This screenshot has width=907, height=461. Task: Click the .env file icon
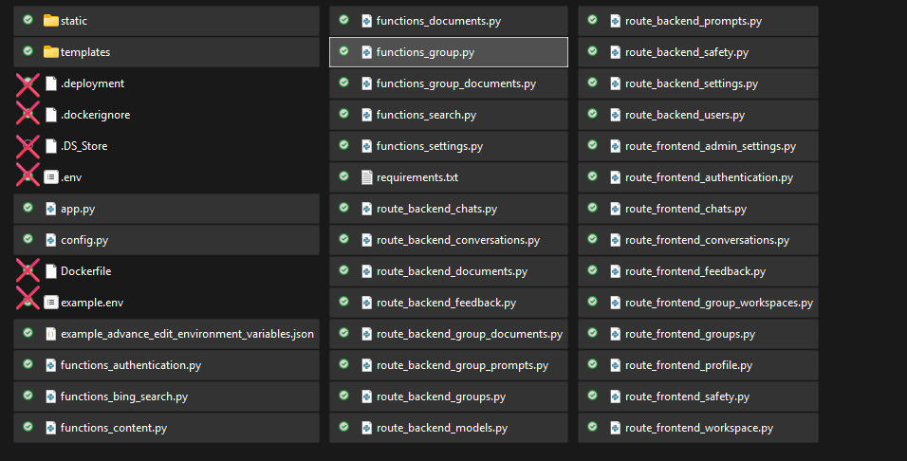tap(50, 177)
